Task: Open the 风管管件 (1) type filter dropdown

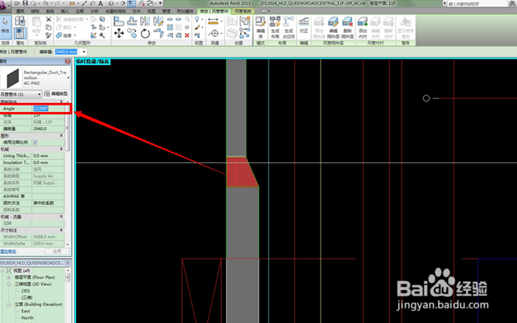Action: coord(21,94)
